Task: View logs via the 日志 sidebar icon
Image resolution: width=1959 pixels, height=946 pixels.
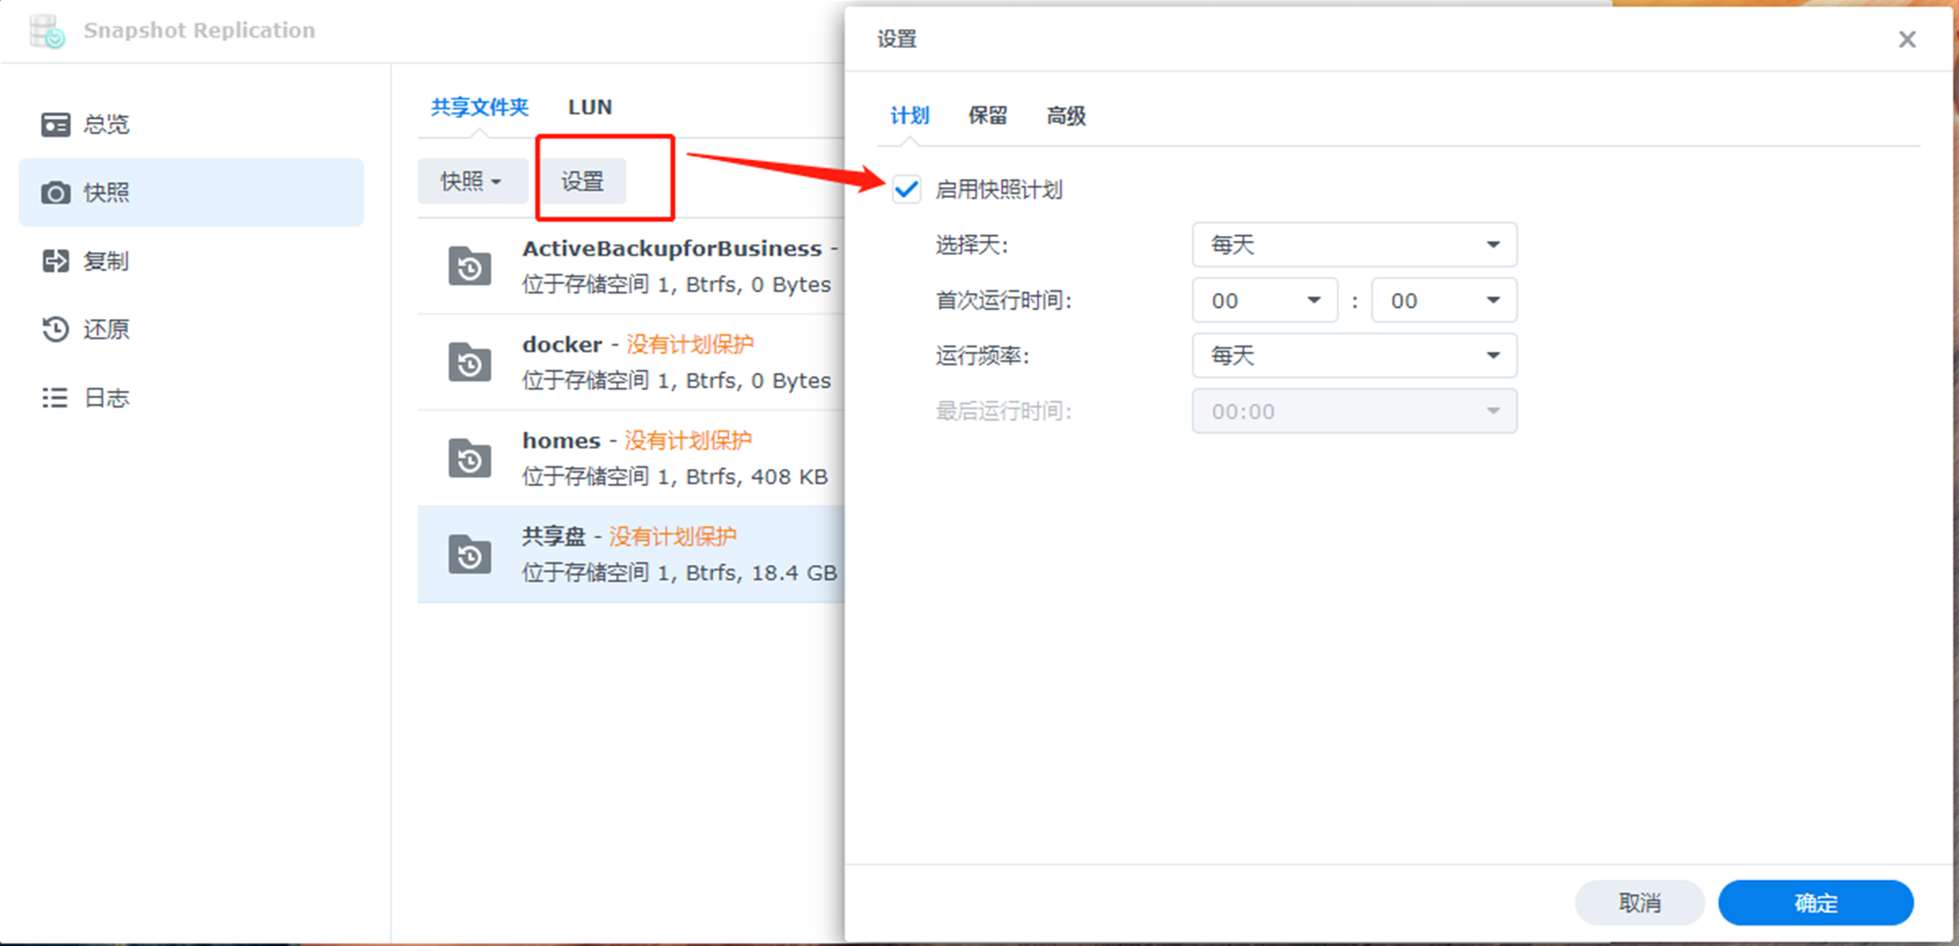Action: pyautogui.click(x=55, y=397)
